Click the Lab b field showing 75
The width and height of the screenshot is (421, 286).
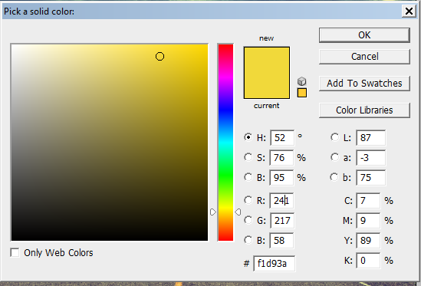click(x=371, y=178)
